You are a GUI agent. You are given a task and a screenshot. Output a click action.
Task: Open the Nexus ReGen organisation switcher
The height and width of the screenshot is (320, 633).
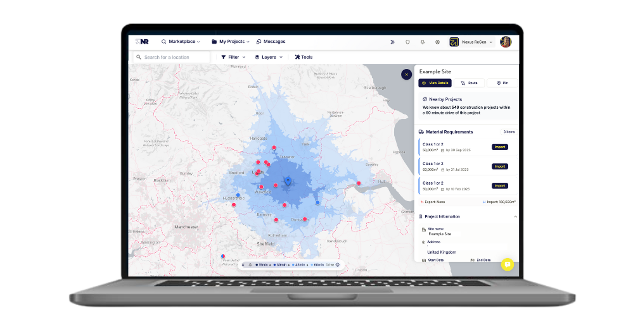tap(471, 42)
